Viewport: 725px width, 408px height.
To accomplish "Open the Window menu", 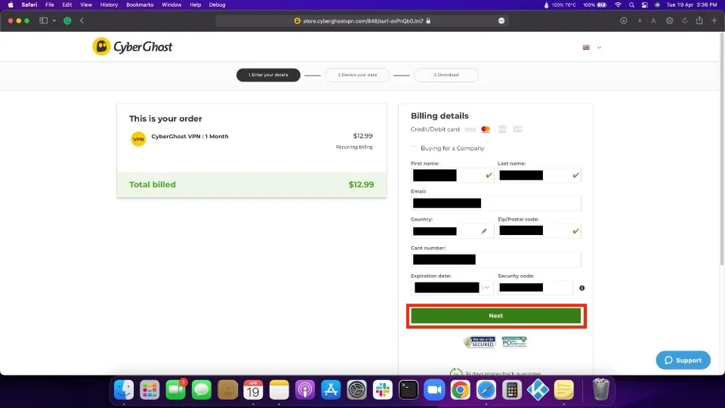I will click(171, 5).
